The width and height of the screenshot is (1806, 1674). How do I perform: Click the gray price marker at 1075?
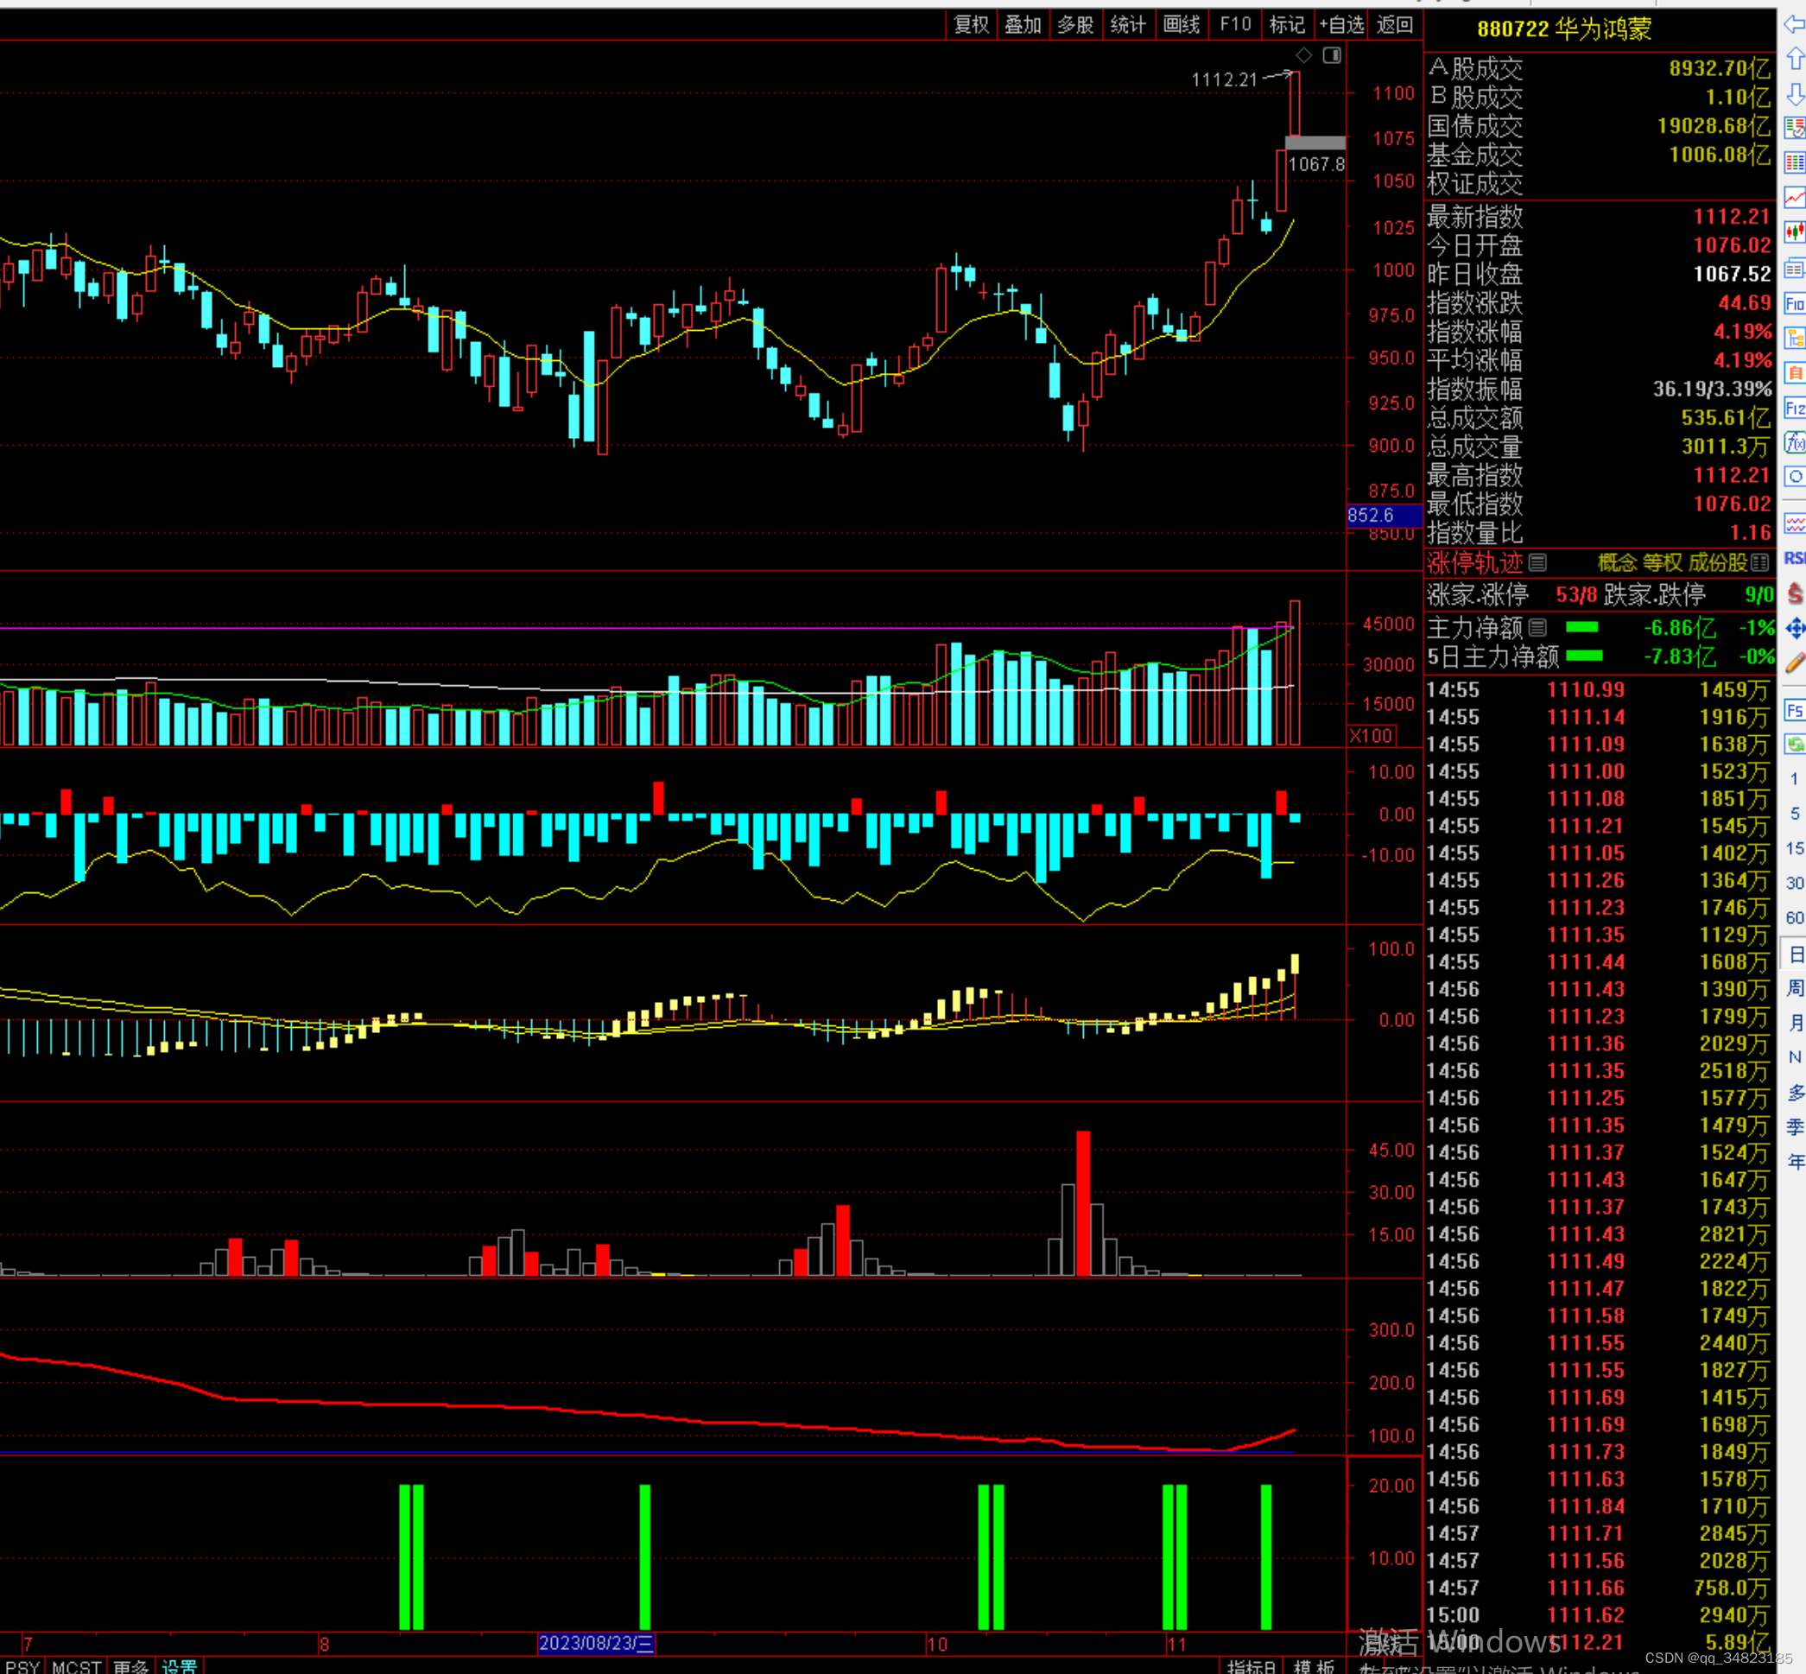(1315, 143)
